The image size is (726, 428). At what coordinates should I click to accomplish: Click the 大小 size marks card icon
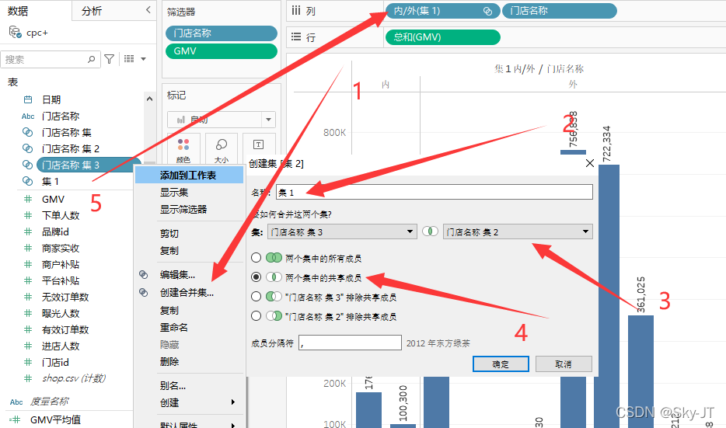[222, 144]
